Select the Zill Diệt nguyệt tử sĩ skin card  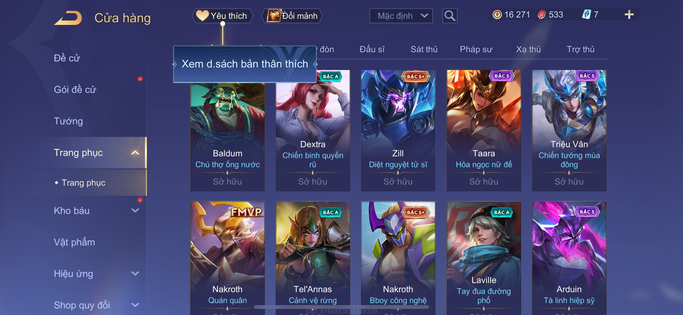pos(398,130)
